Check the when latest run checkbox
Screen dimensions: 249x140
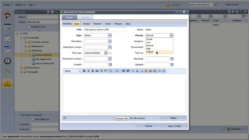click(33, 119)
